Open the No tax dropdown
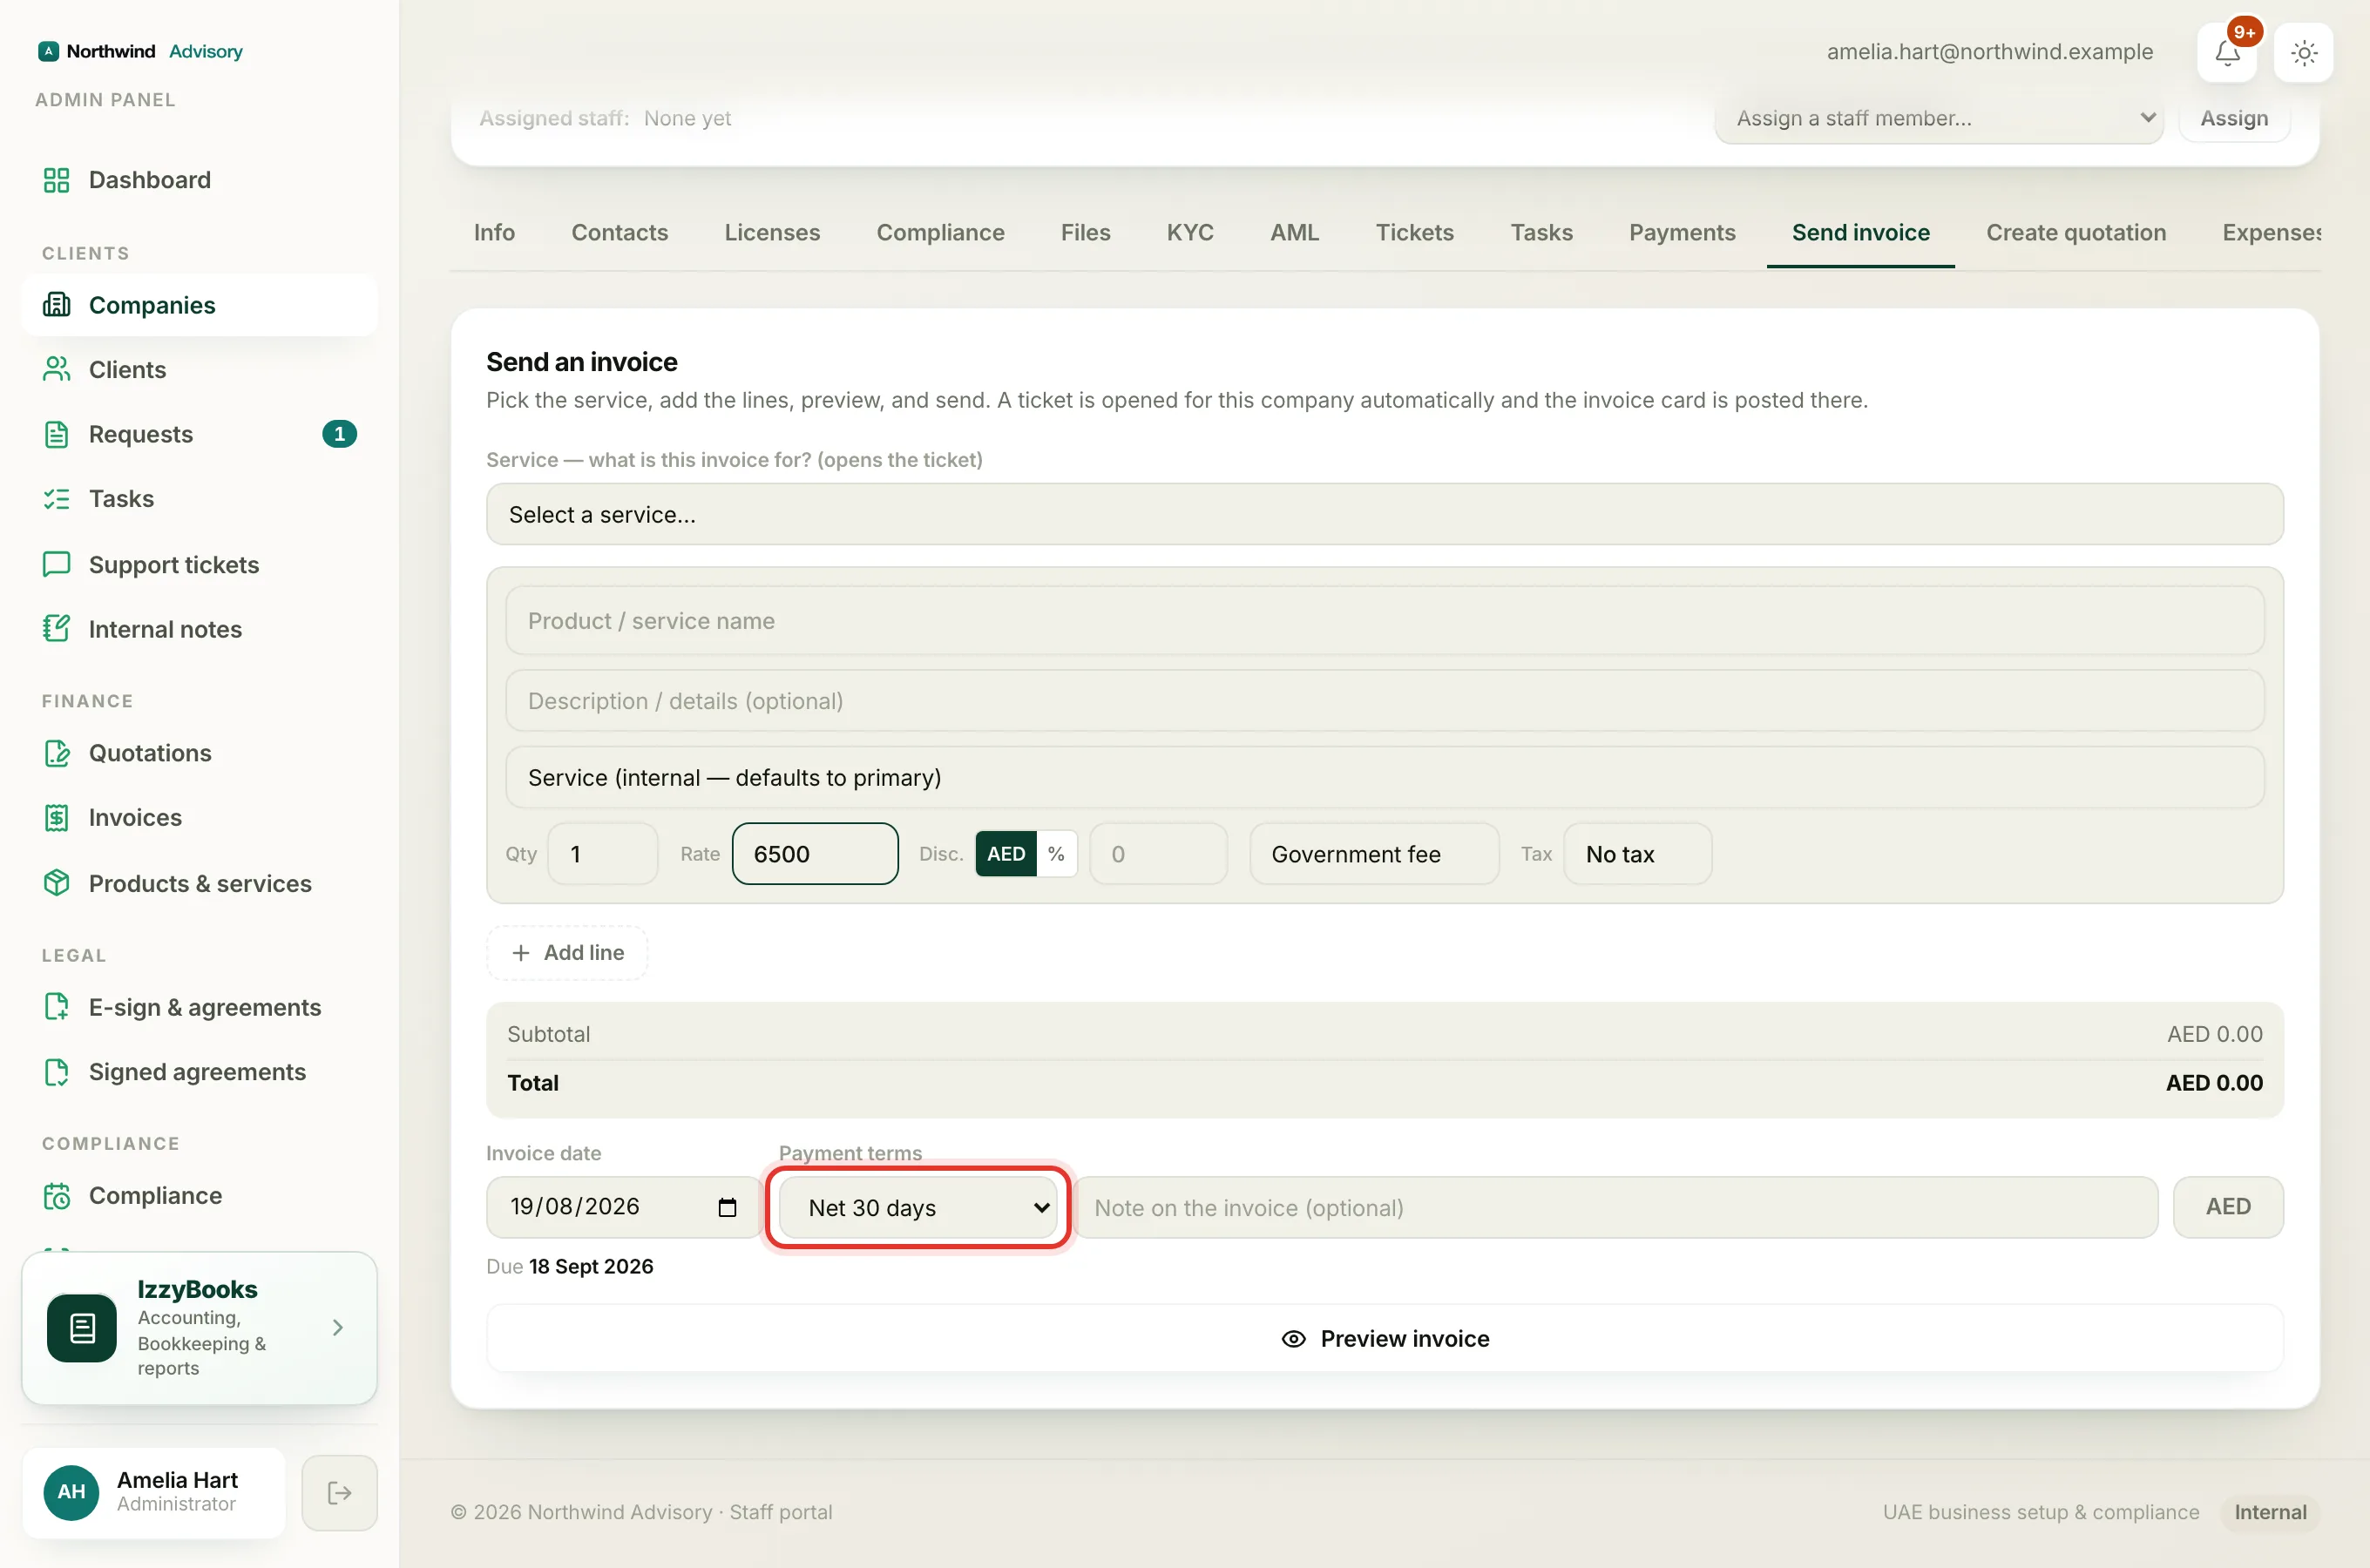2370x1568 pixels. 1638,854
